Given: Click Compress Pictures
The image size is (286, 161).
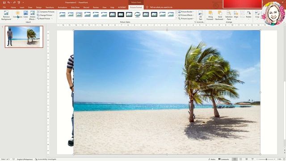Looking at the screenshot, I should pyautogui.click(x=46, y=12).
